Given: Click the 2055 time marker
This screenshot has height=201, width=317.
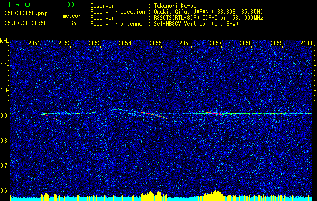Looking at the screenshot, I should pyautogui.click(x=155, y=43).
